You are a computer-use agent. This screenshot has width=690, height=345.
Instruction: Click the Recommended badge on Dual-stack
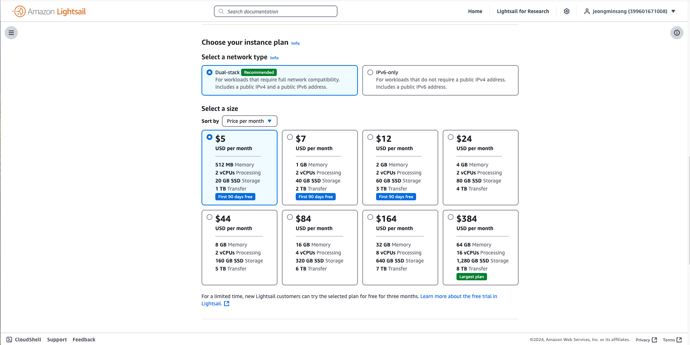[x=259, y=72]
